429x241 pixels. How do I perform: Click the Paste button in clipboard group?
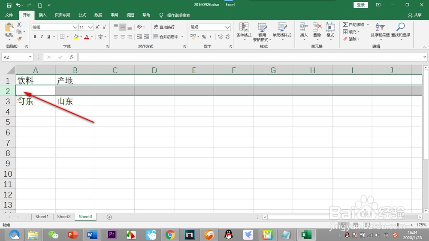[x=9, y=30]
